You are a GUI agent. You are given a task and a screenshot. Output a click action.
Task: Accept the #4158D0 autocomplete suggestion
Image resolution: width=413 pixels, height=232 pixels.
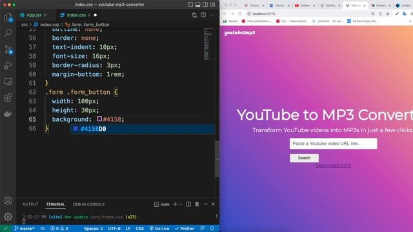[142, 129]
